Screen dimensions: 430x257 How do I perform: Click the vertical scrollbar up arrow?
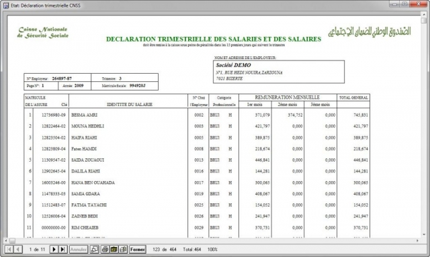click(x=424, y=15)
